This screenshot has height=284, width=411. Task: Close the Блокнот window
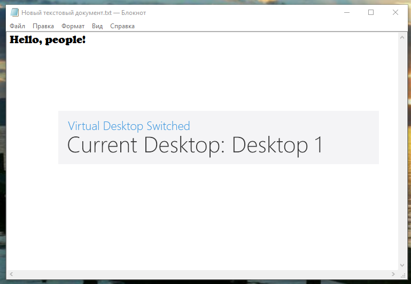396,12
